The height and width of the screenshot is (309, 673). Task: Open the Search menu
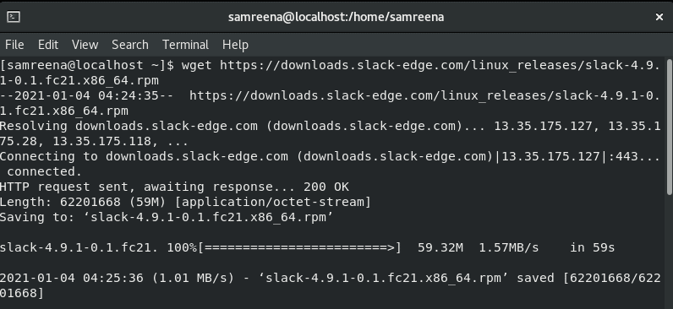click(x=130, y=45)
